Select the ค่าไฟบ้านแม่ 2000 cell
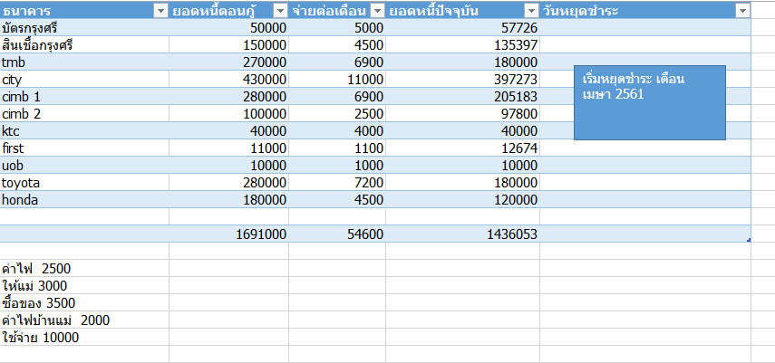 pyautogui.click(x=84, y=320)
